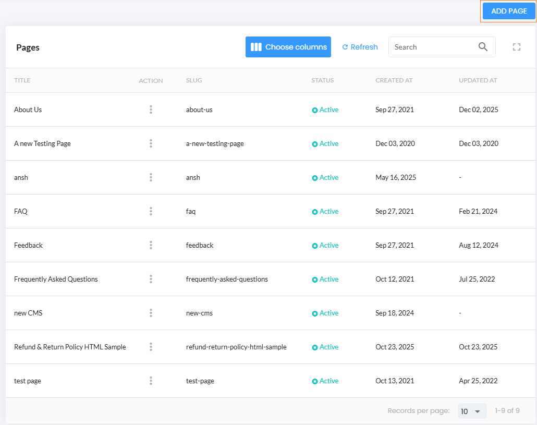Open action menu for About Us row
The height and width of the screenshot is (425, 537).
[x=151, y=110]
